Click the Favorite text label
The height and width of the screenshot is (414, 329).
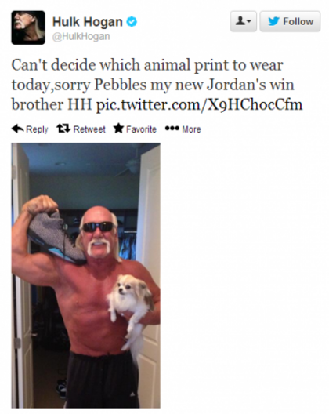click(x=141, y=129)
